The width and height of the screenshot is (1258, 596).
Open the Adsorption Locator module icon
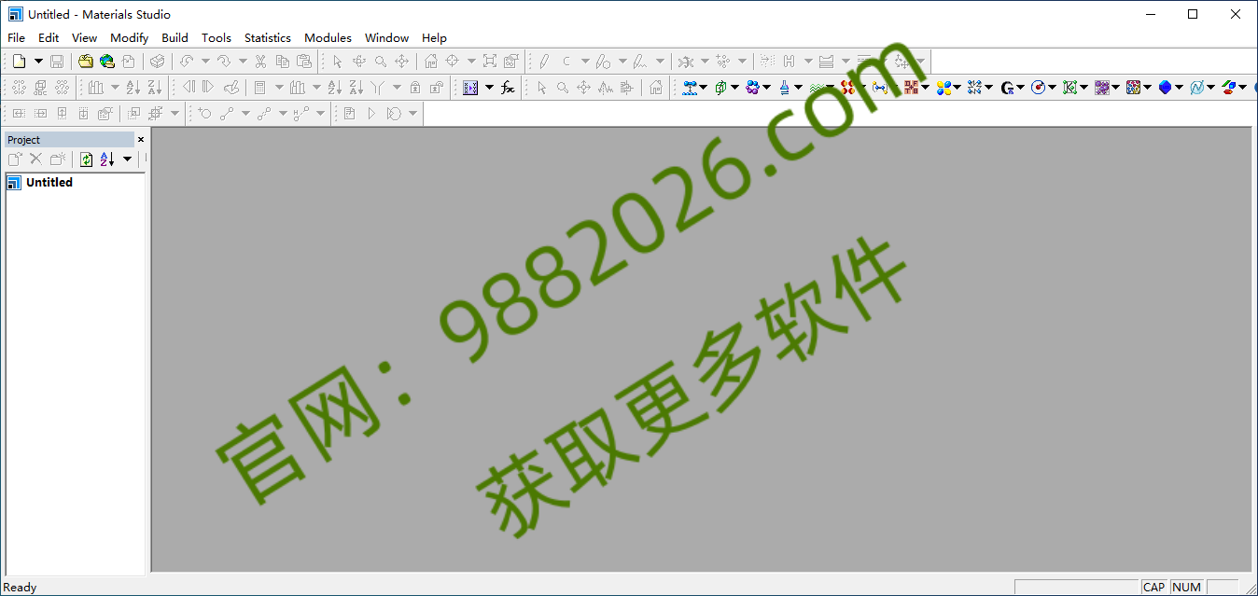[x=690, y=88]
